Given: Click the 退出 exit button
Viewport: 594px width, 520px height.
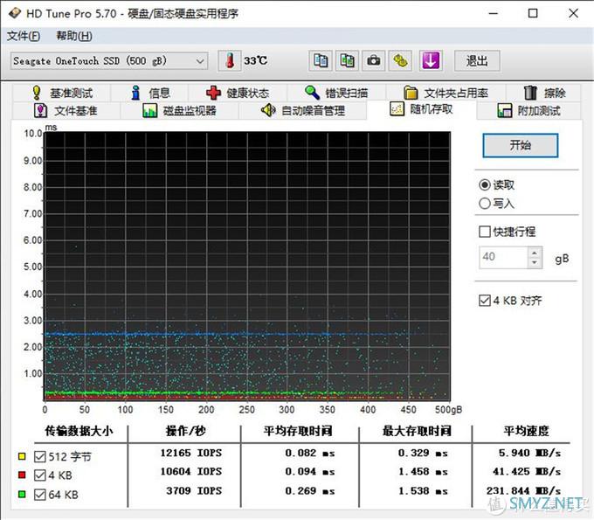Looking at the screenshot, I should (x=477, y=60).
